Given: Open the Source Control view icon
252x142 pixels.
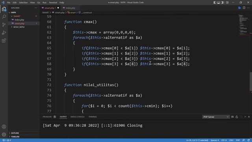Looking at the screenshot, I should coord(4,24).
